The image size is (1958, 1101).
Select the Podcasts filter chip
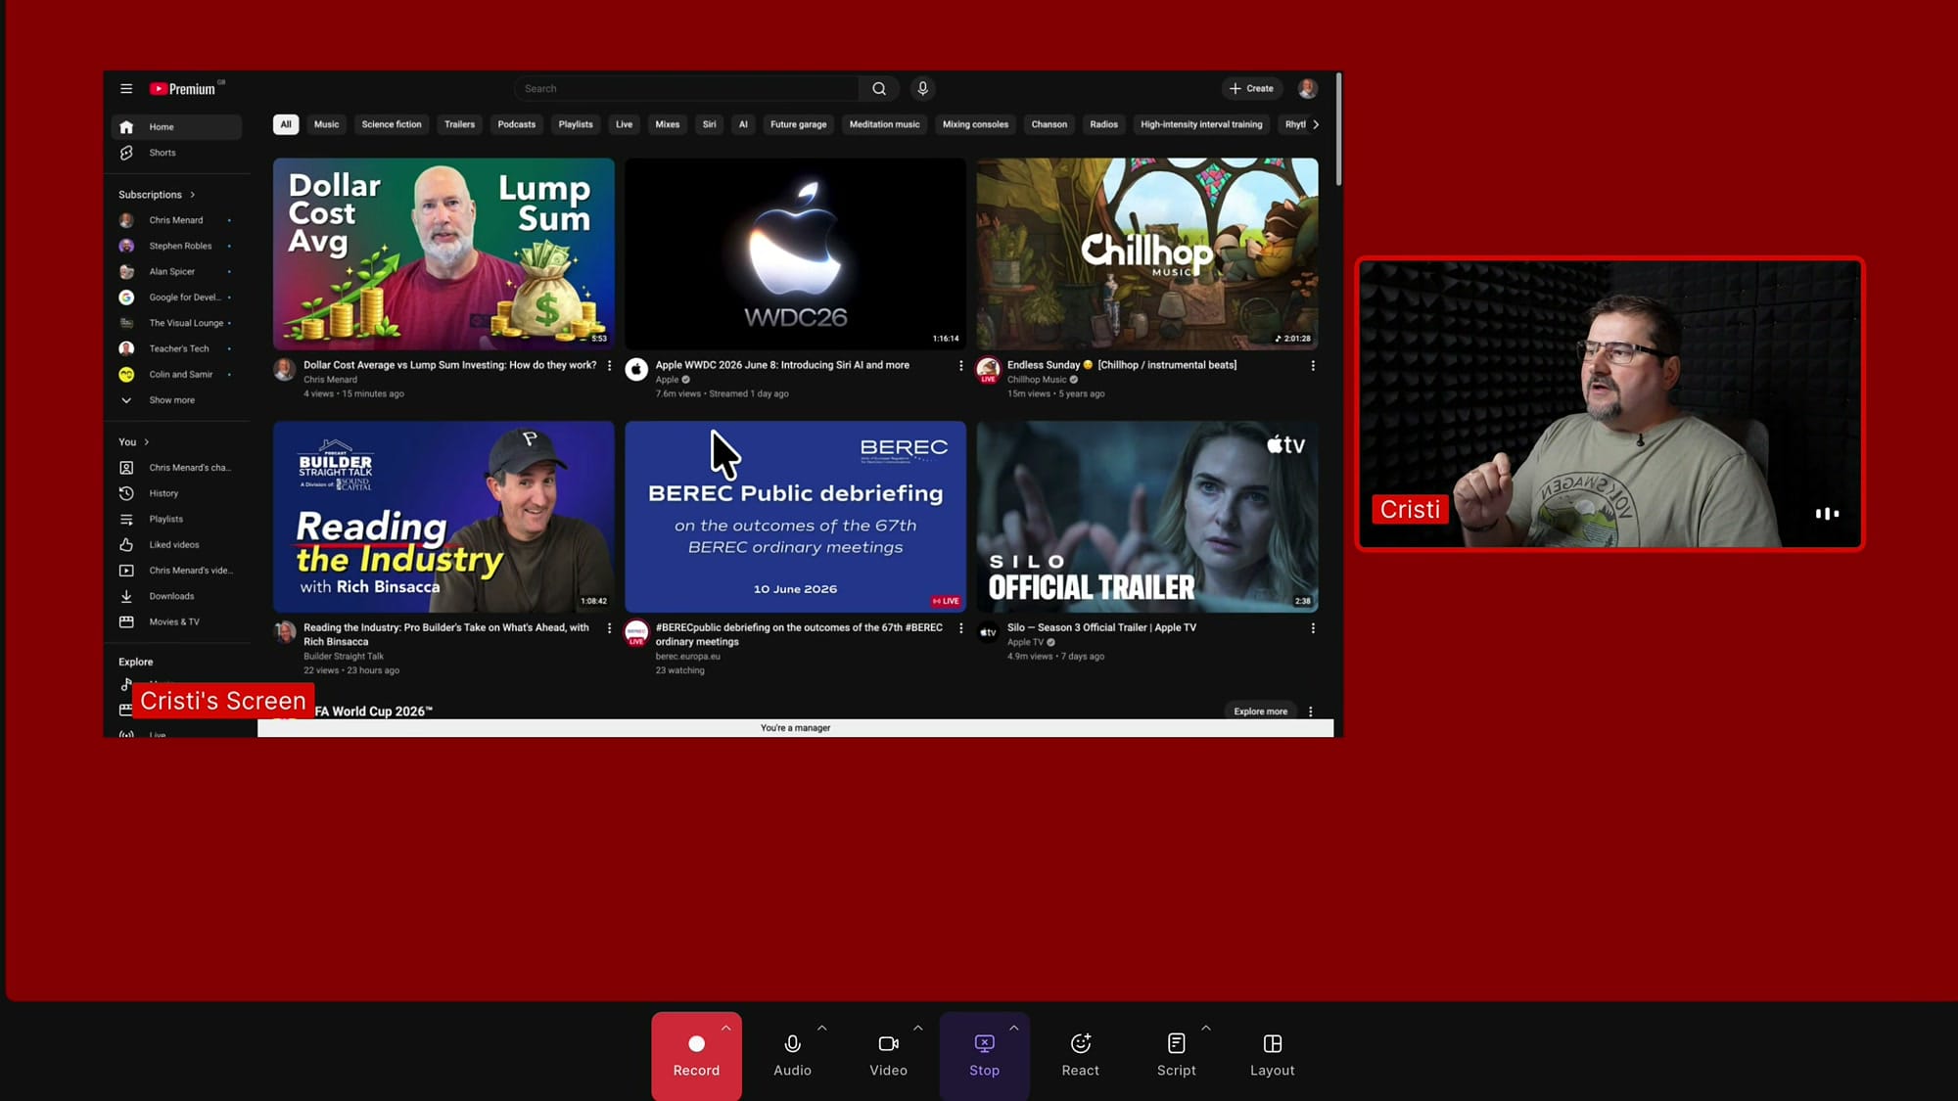516,124
